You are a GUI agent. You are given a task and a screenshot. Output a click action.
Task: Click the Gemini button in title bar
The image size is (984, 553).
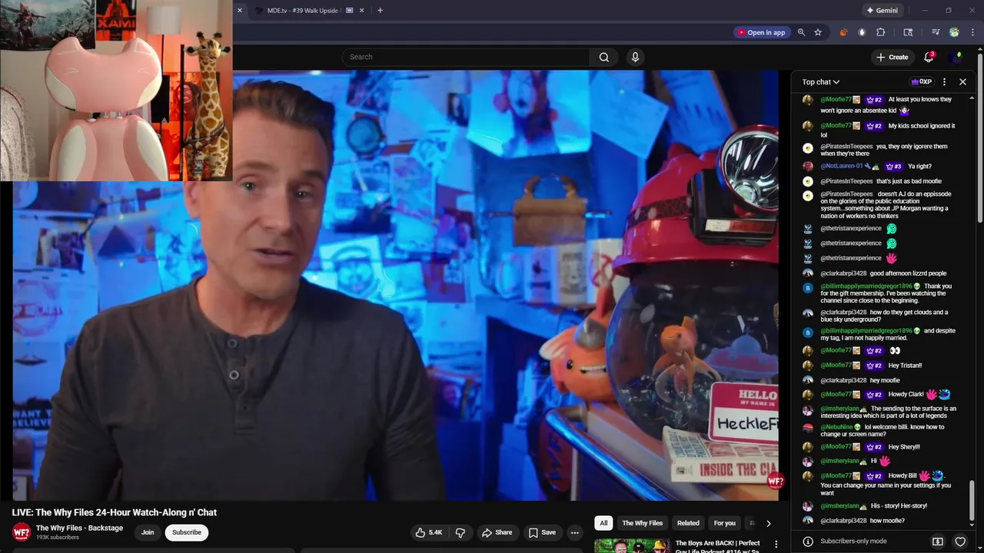[x=882, y=11]
